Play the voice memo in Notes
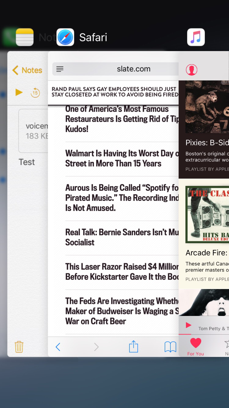This screenshot has height=408, width=229. (x=19, y=92)
